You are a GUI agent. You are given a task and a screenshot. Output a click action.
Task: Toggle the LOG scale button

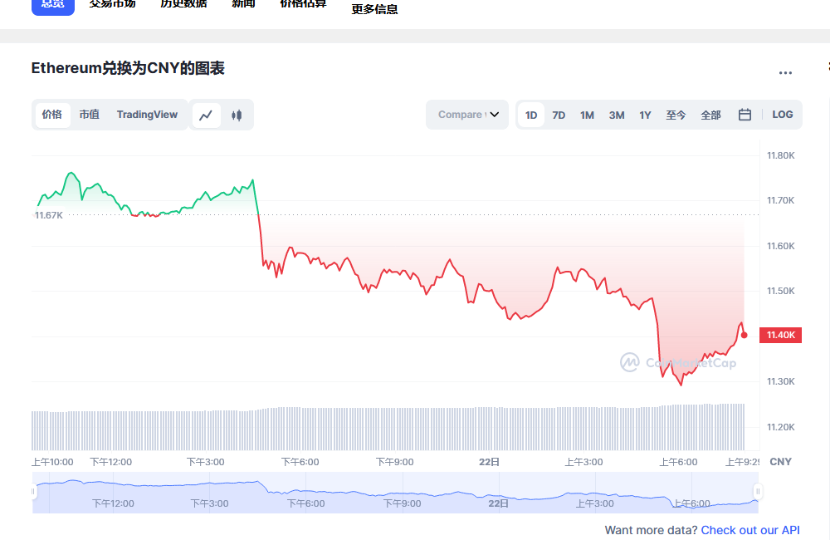click(782, 115)
